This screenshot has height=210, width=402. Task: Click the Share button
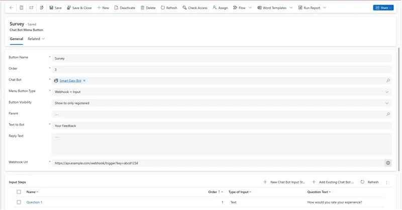click(383, 8)
